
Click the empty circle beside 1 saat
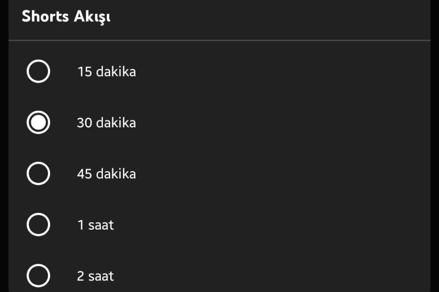point(38,225)
